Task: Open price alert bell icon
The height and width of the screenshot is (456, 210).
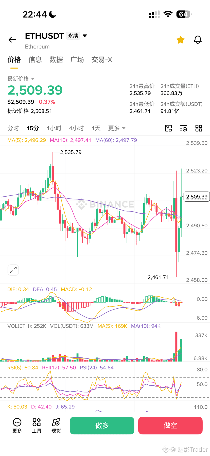Action: pos(198,40)
